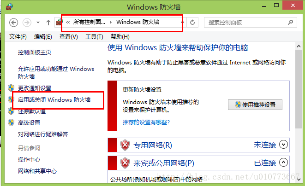Open the recent locations dropdown arrow
The height and width of the screenshot is (186, 305).
[38, 23]
